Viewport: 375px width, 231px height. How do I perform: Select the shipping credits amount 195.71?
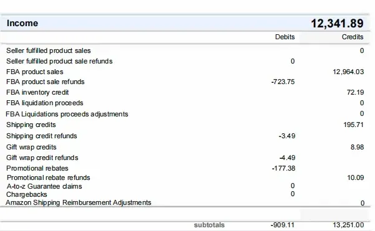click(x=354, y=125)
